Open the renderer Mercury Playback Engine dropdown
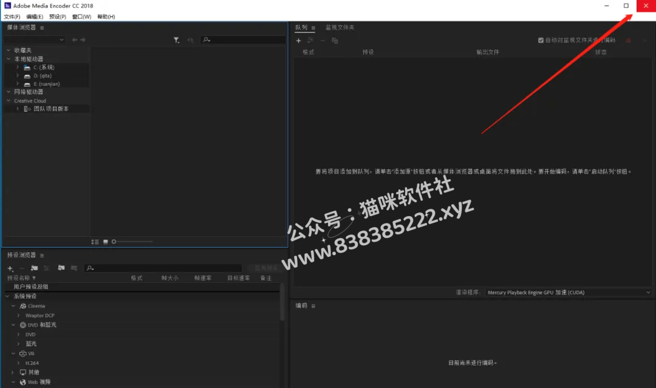 (x=568, y=293)
